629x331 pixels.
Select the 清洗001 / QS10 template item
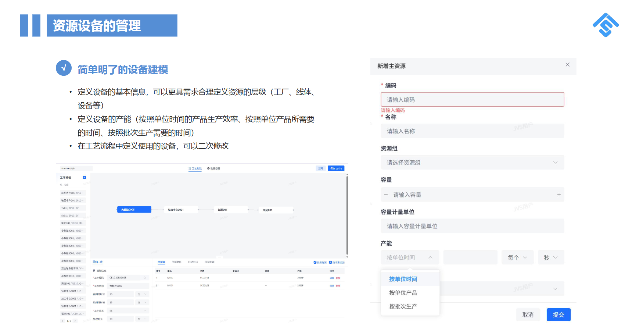pyautogui.click(x=73, y=284)
